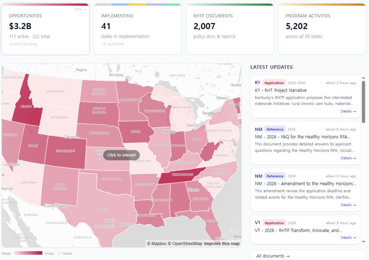Open the Program Activities summary card
Viewport: 369px width, 260px height.
click(x=322, y=29)
